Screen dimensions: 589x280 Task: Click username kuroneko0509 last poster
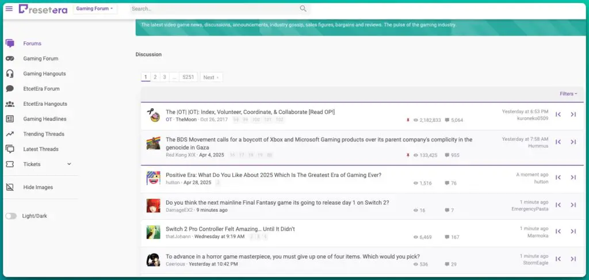click(x=533, y=118)
